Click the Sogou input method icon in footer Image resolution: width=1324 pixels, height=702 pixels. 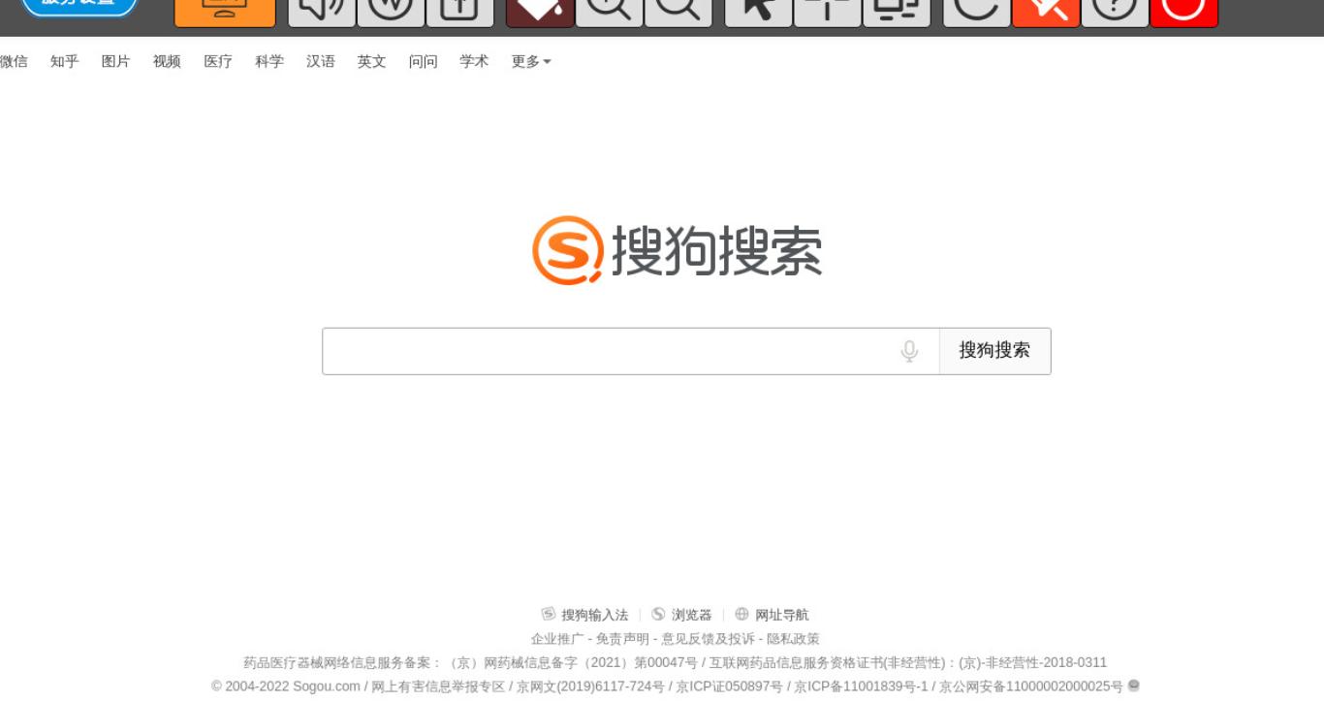point(549,614)
